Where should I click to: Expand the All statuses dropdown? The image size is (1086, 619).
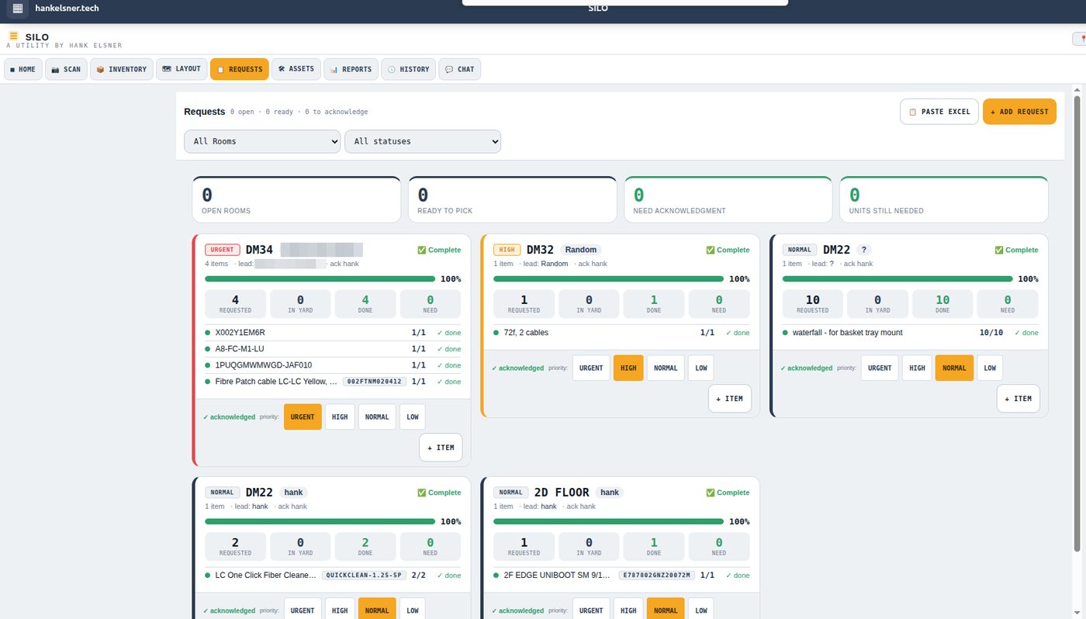point(423,141)
